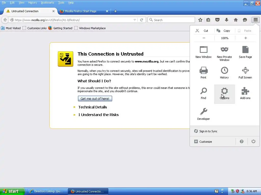Open the Downloads arrow icon

click(227, 20)
